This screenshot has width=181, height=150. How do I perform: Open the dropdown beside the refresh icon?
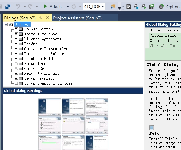[80, 7]
